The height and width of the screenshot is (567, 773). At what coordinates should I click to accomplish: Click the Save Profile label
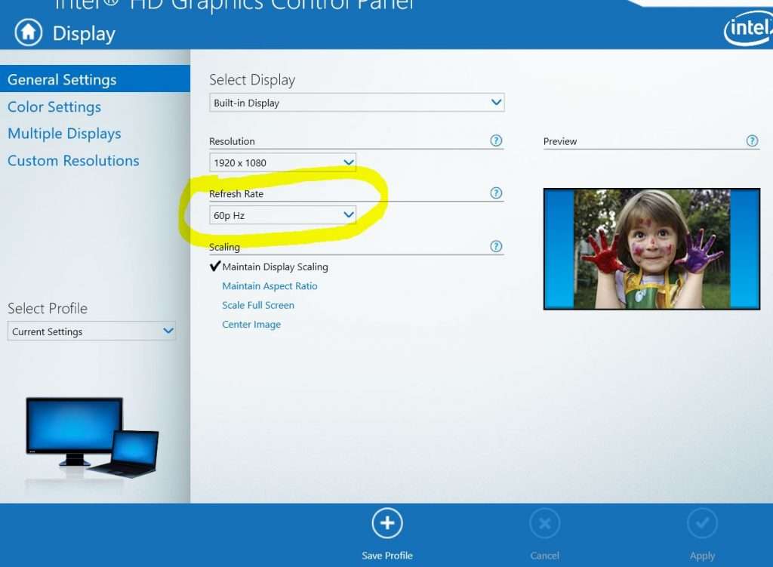click(x=387, y=556)
